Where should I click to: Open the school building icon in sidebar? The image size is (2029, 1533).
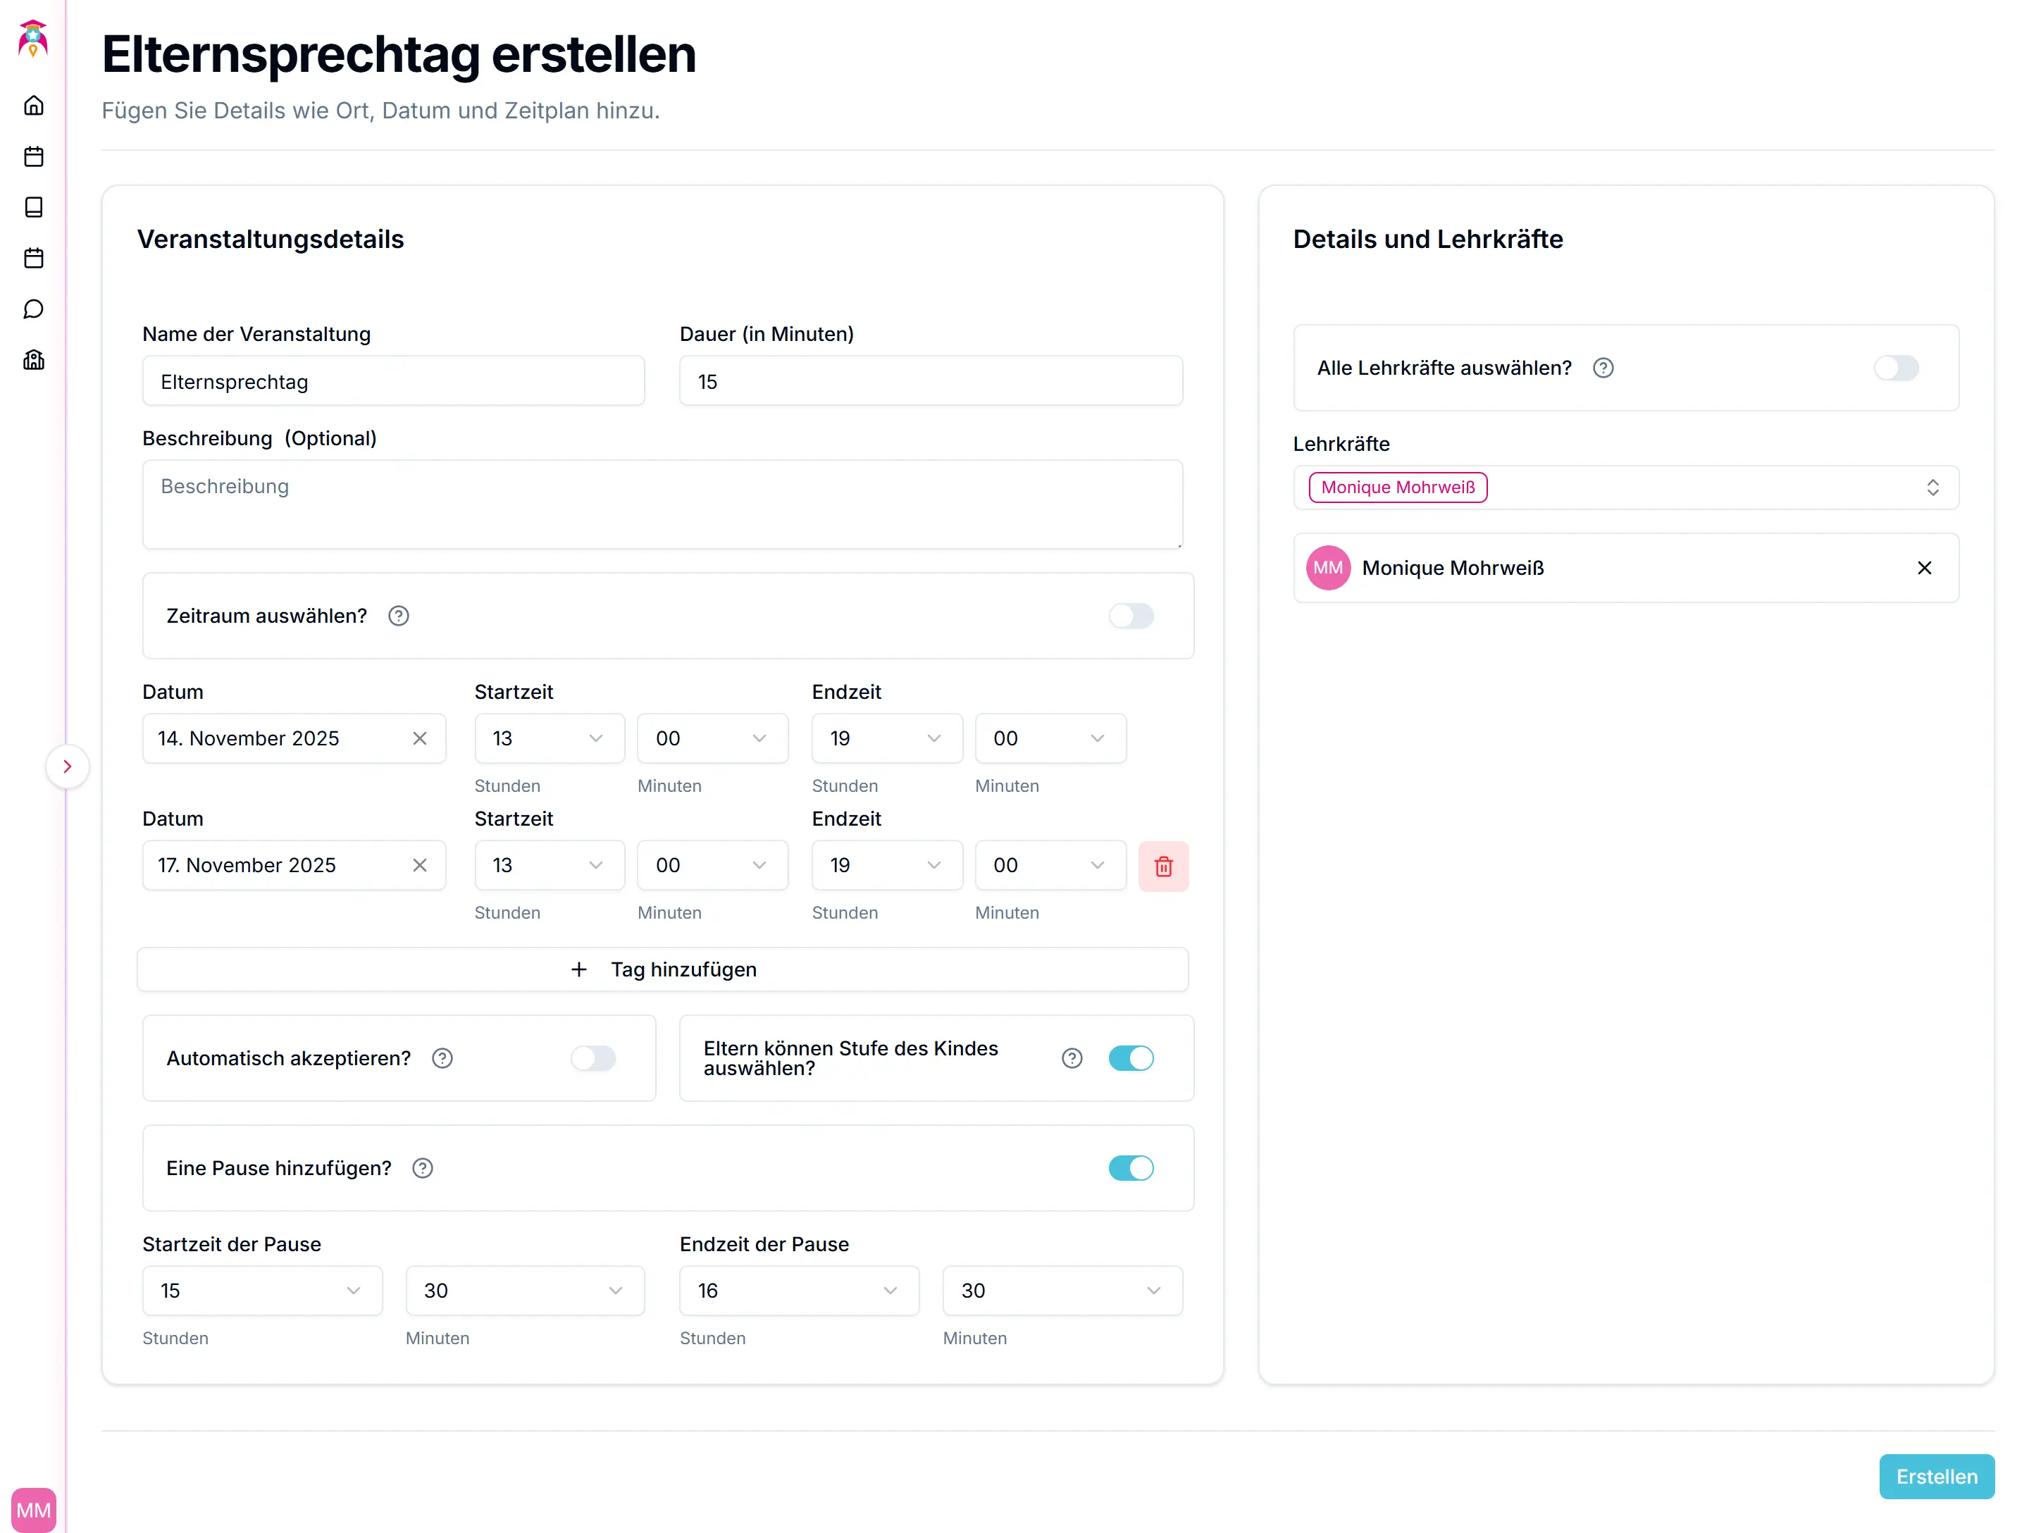click(34, 359)
